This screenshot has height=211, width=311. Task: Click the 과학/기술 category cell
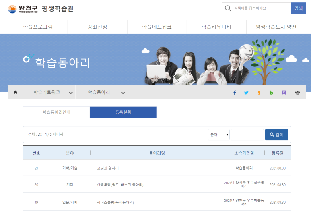point(70,168)
